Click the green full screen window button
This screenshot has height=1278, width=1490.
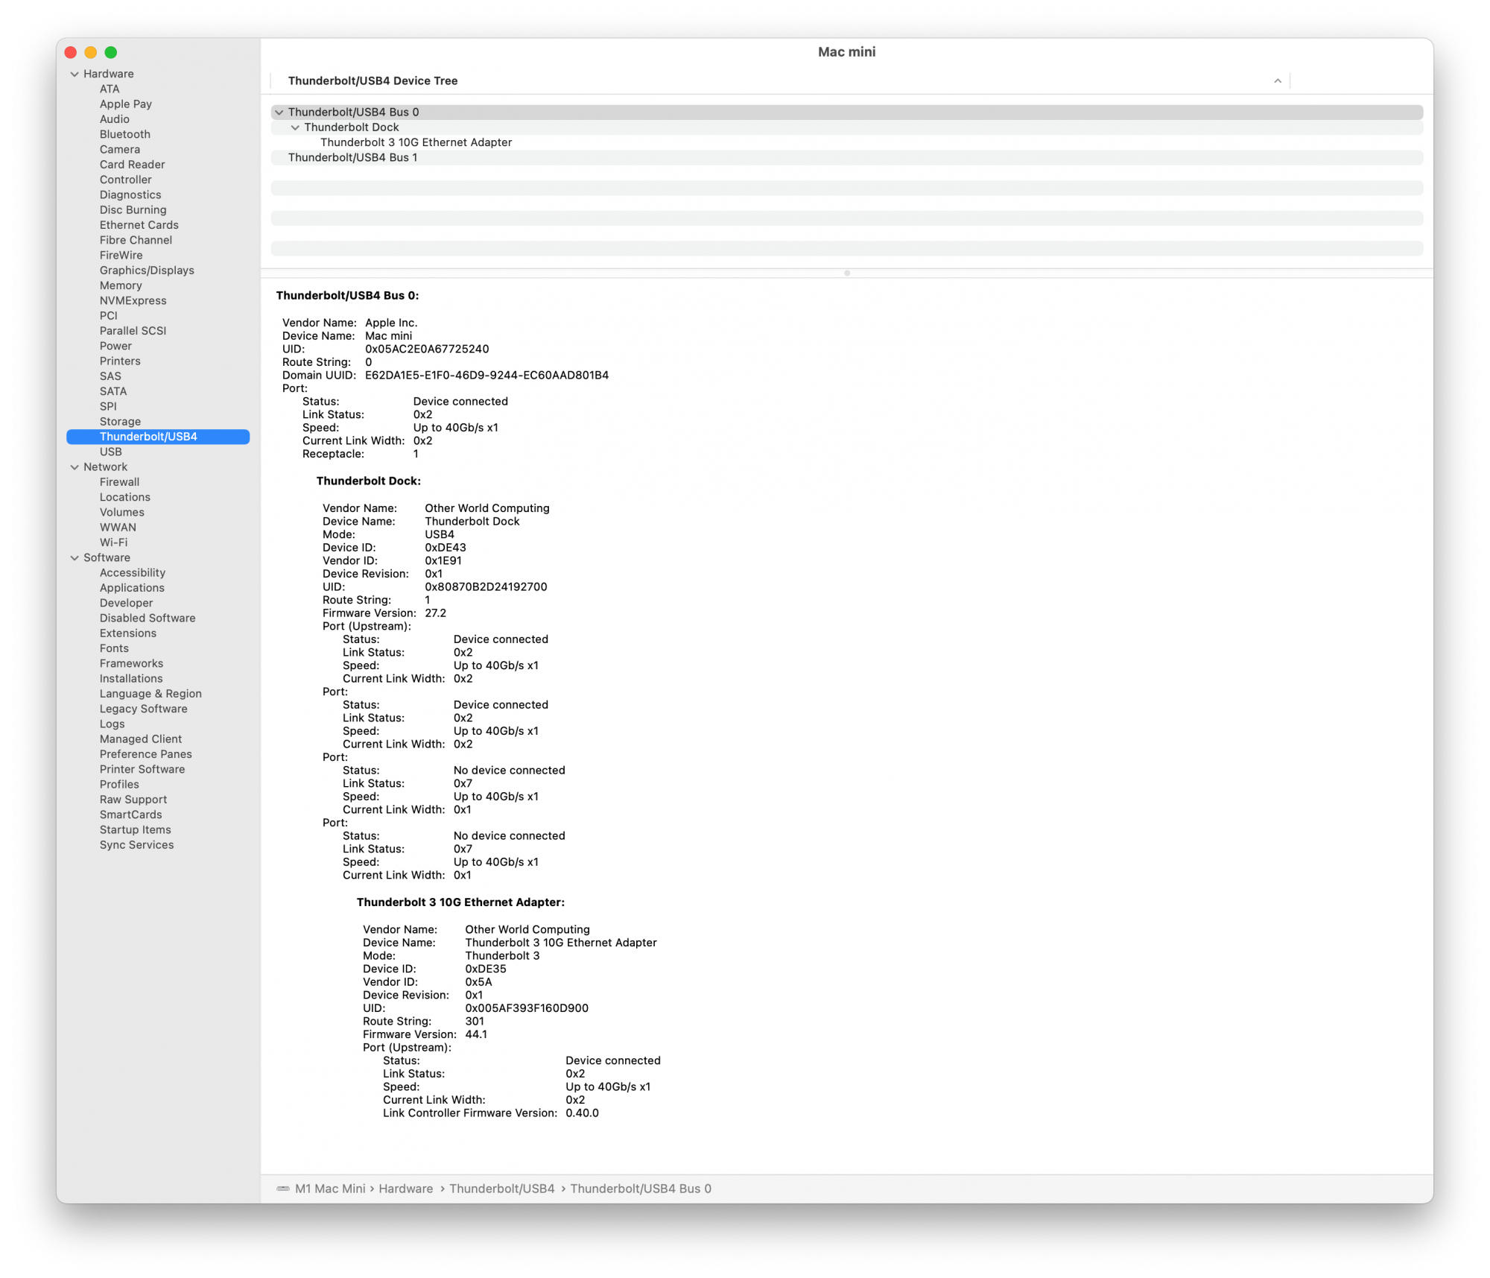111,52
